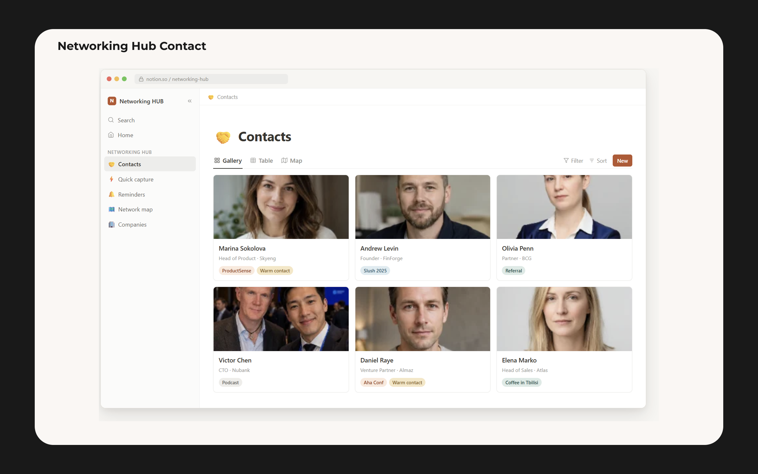Collapse the sidebar with double-chevron icon
This screenshot has height=474, width=758.
coord(189,101)
